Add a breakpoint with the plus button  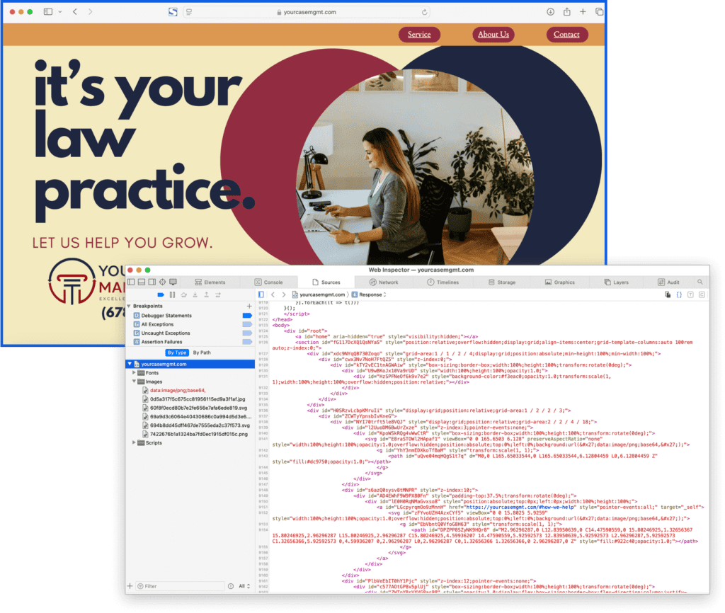249,306
